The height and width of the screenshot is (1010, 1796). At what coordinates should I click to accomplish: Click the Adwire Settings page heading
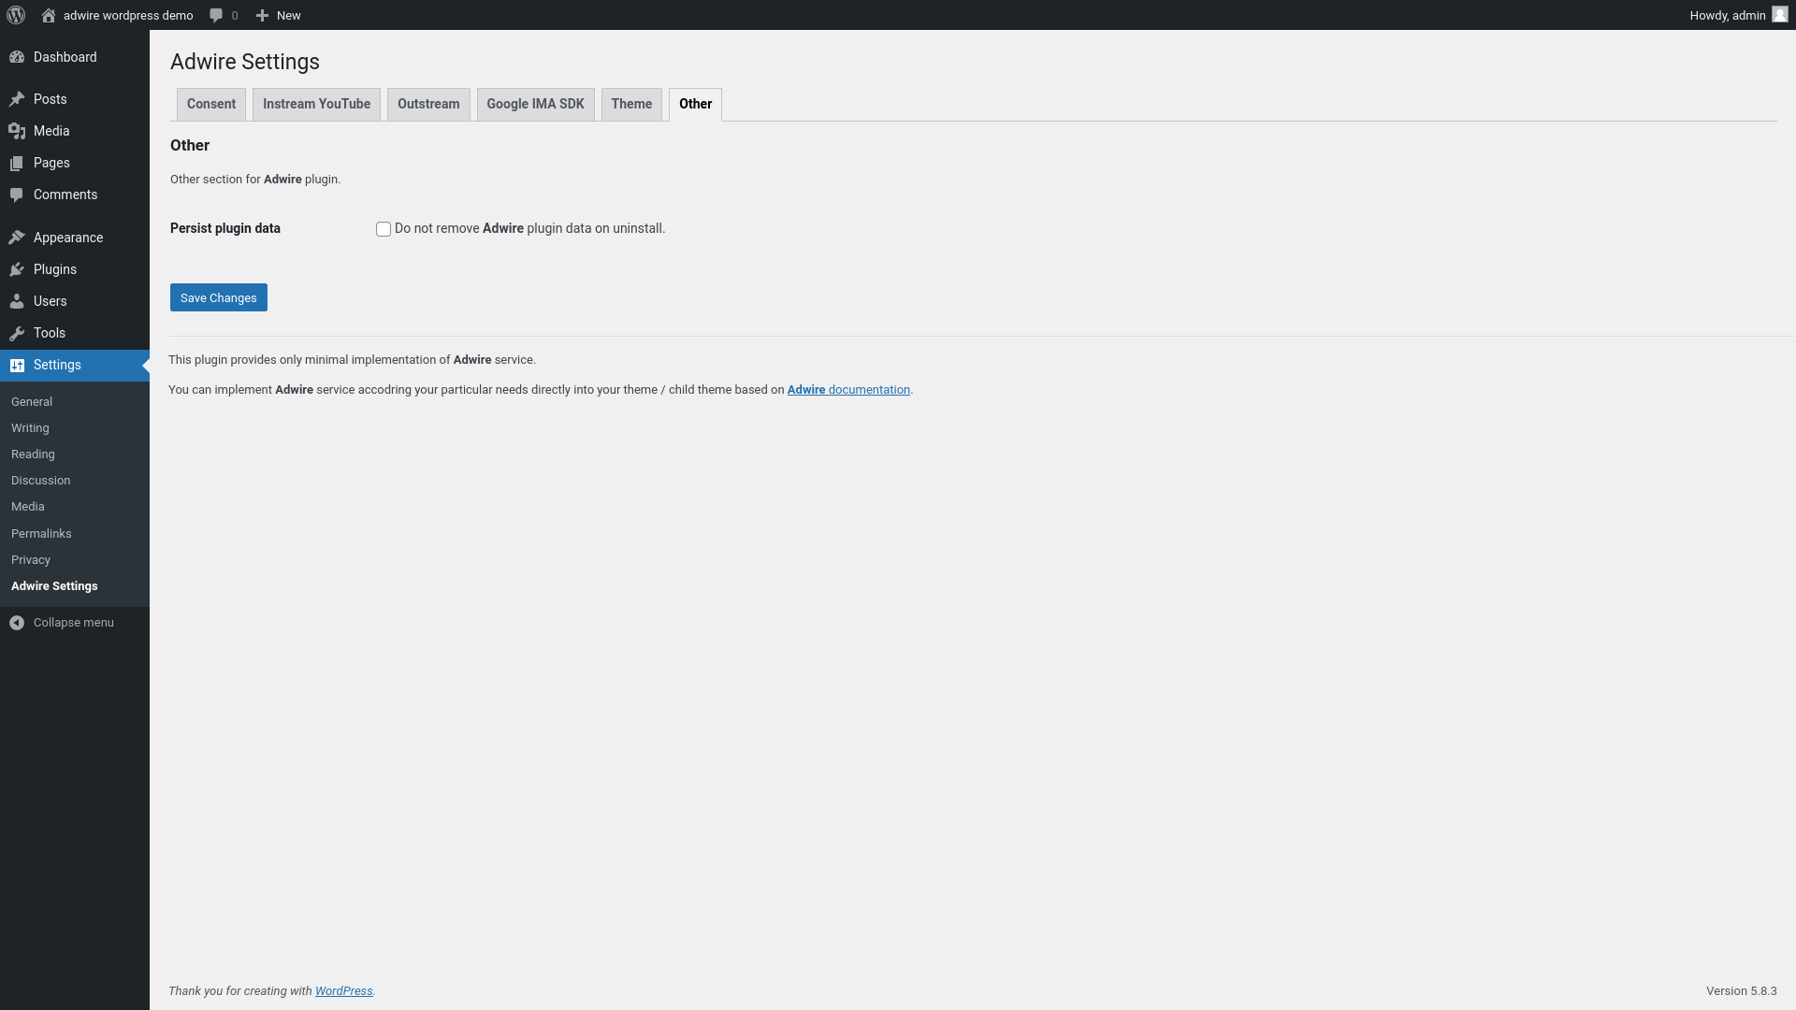coord(245,62)
